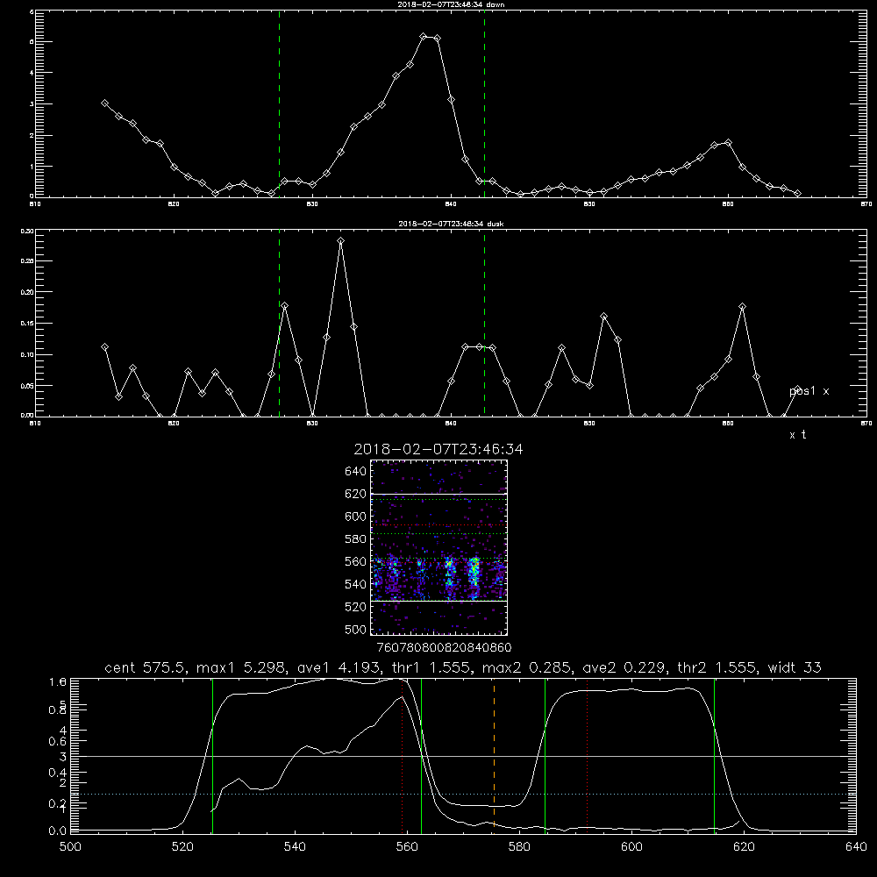Click the 640 label on spectrogram y-axis

(356, 472)
